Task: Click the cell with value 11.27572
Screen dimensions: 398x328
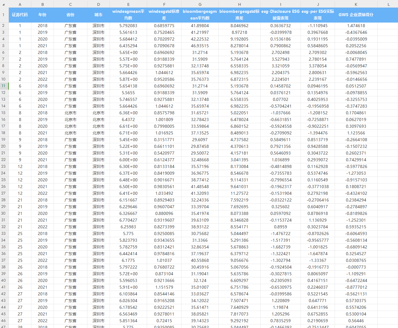Action: pyautogui.click(x=239, y=193)
